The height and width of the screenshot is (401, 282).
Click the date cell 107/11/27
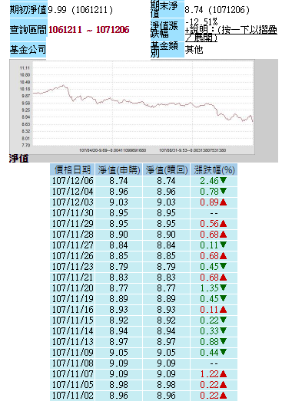(x=72, y=245)
